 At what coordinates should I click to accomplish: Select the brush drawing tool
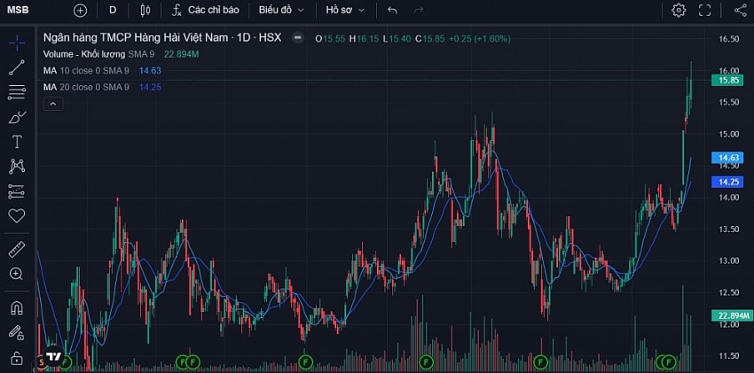click(17, 117)
